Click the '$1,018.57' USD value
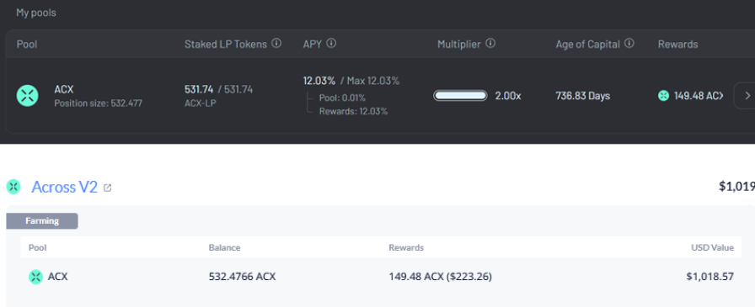This screenshot has height=307, width=755. tap(710, 277)
